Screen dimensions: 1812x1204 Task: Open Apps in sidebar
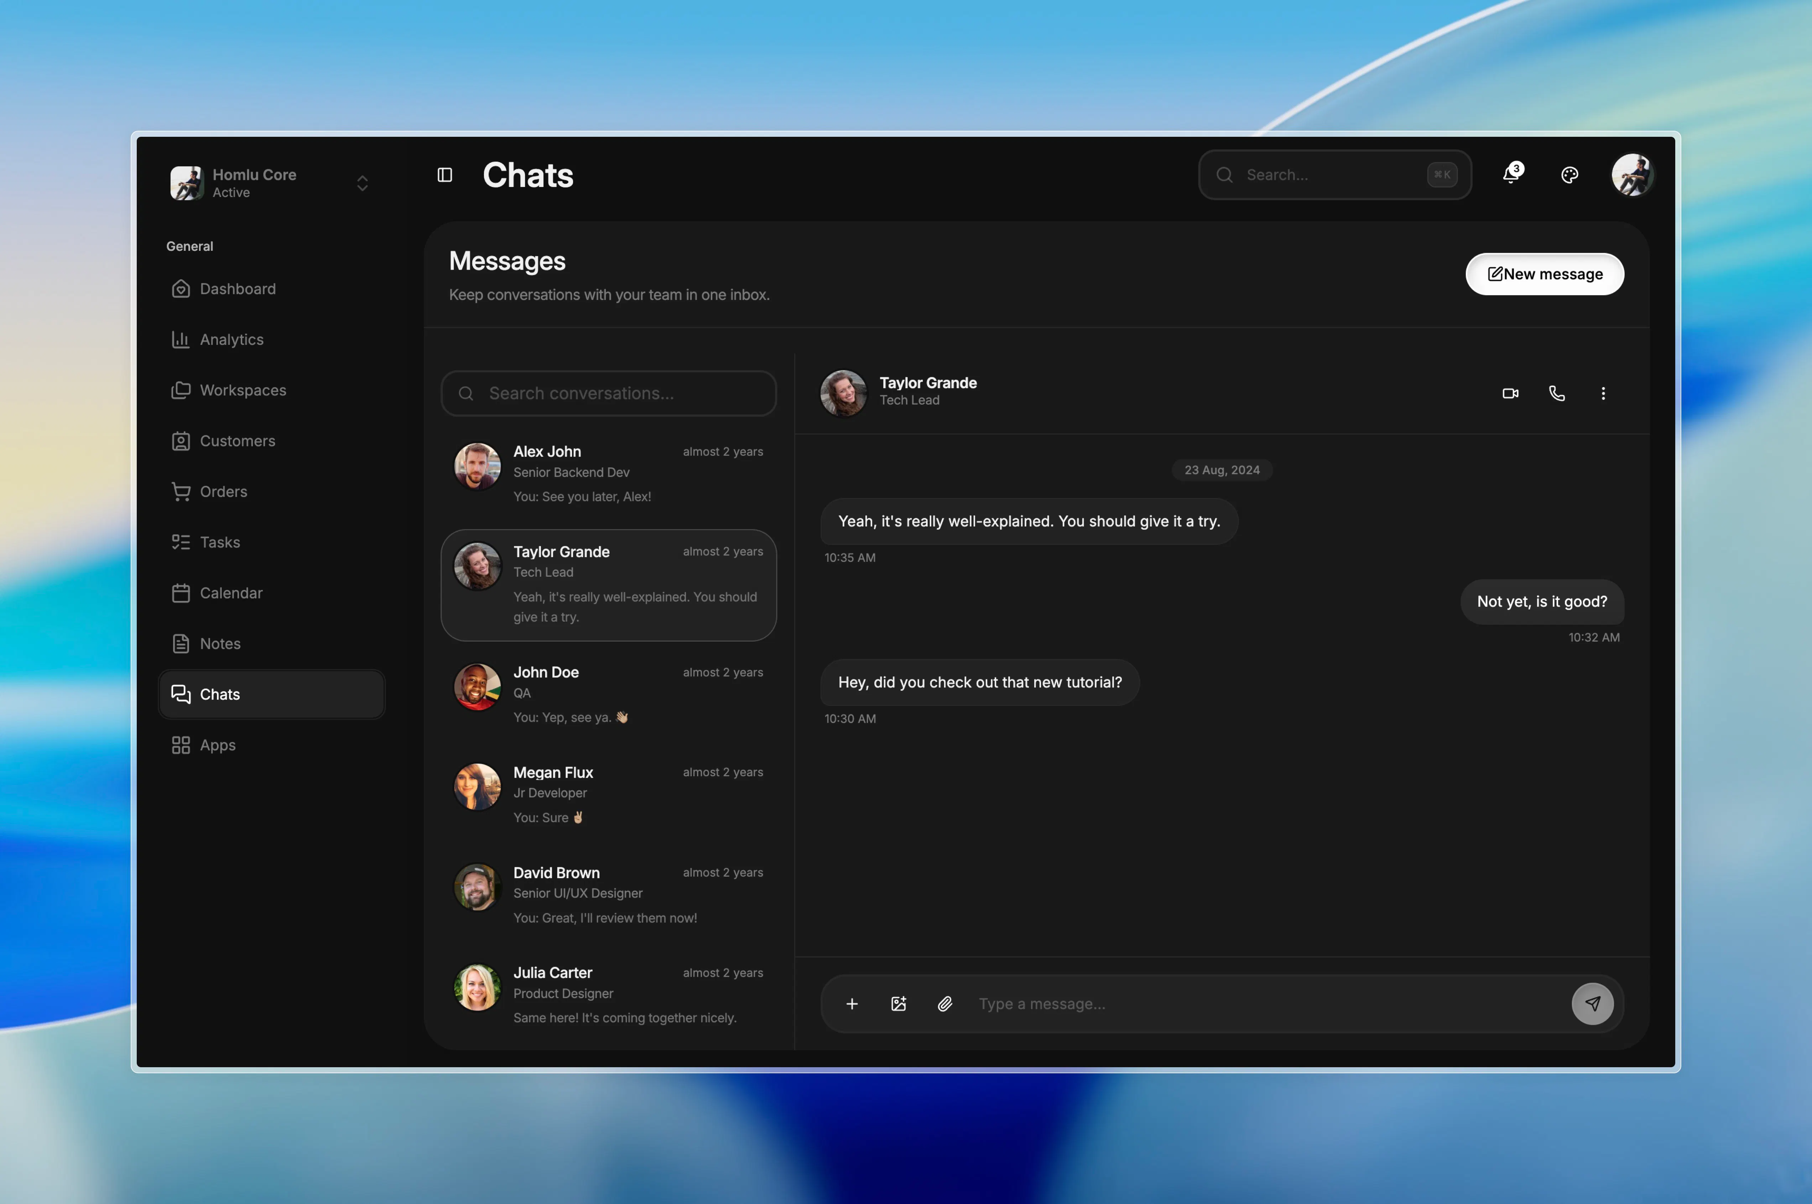click(272, 745)
